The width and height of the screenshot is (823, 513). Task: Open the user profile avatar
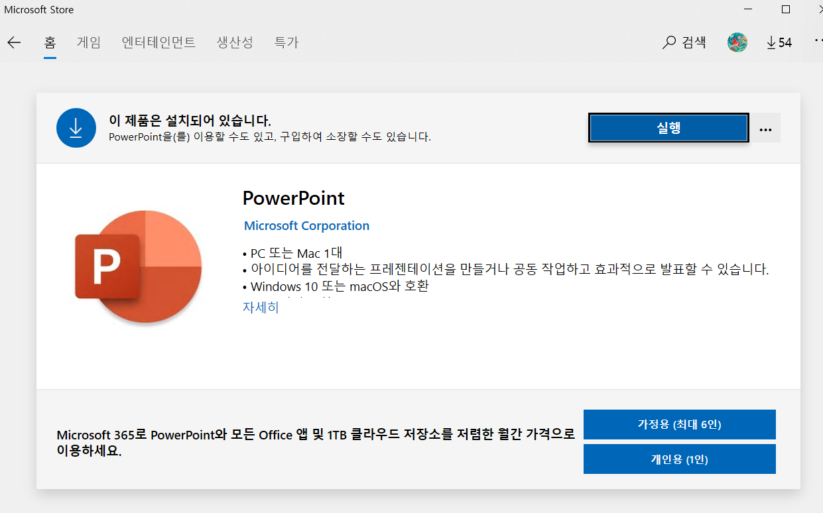point(737,42)
